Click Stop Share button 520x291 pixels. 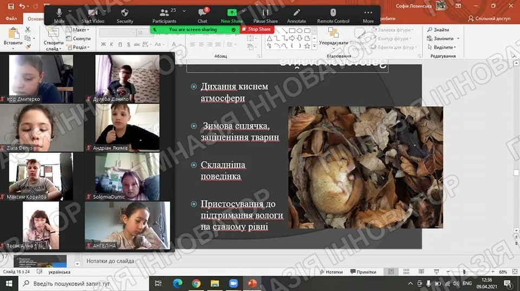pyautogui.click(x=257, y=30)
